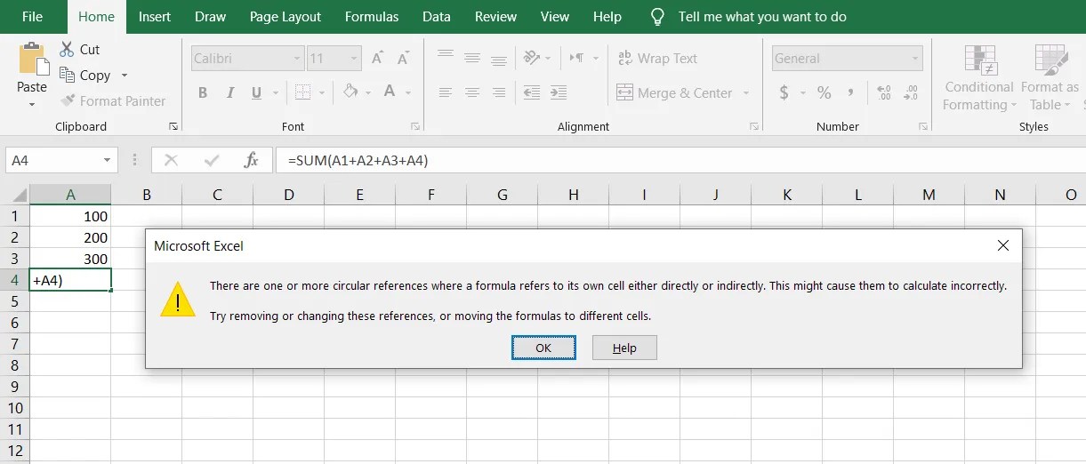Expand the Paste options arrow
1086x464 pixels.
pyautogui.click(x=32, y=104)
